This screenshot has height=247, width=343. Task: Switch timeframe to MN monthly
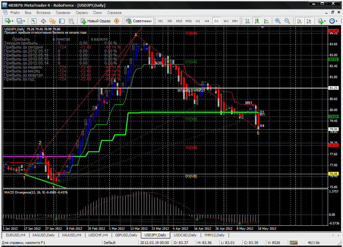click(235, 21)
